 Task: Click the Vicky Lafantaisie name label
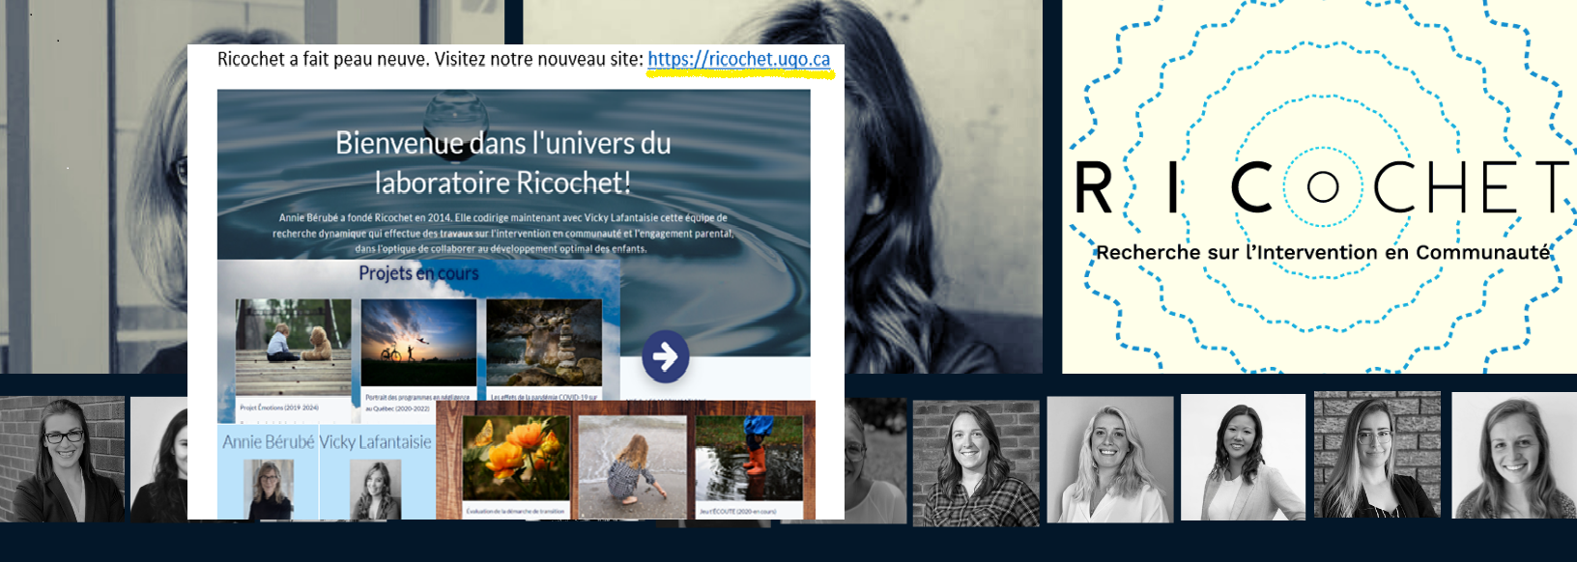tap(376, 442)
